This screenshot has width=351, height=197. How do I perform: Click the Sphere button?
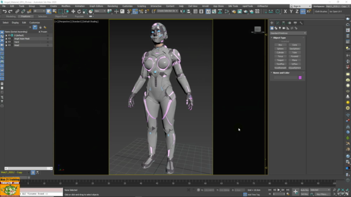(280, 49)
